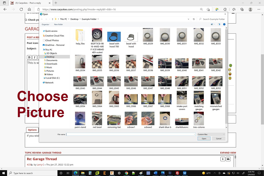Open dialog help via the question mark icon
Image resolution: width=264 pixels, height=176 pixels.
click(224, 24)
